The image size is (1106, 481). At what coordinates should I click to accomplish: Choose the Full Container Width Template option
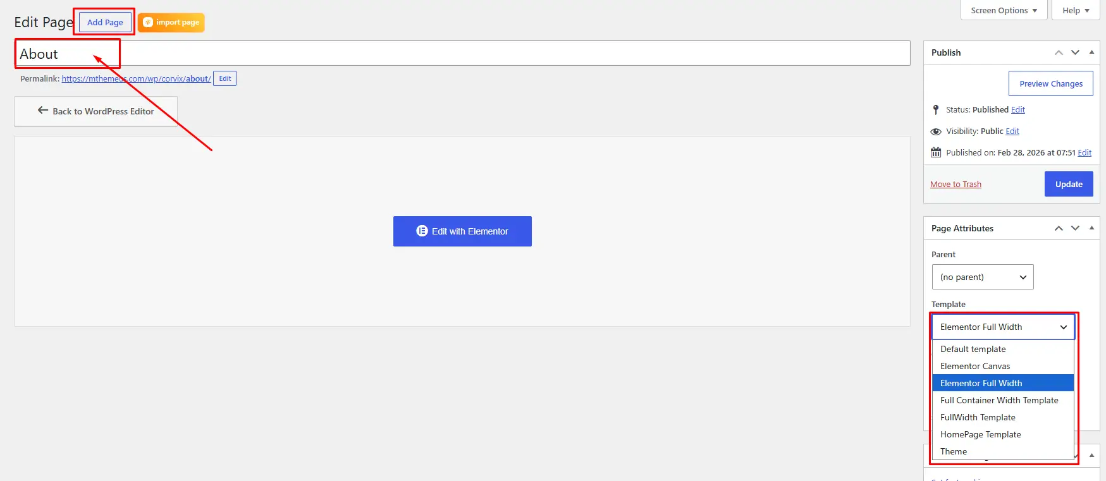pos(1003,400)
